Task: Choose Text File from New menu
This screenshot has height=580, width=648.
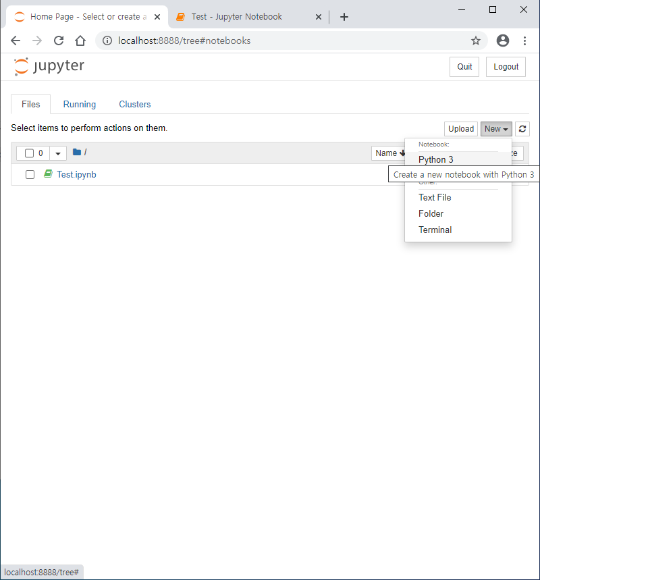Action: pyautogui.click(x=435, y=198)
